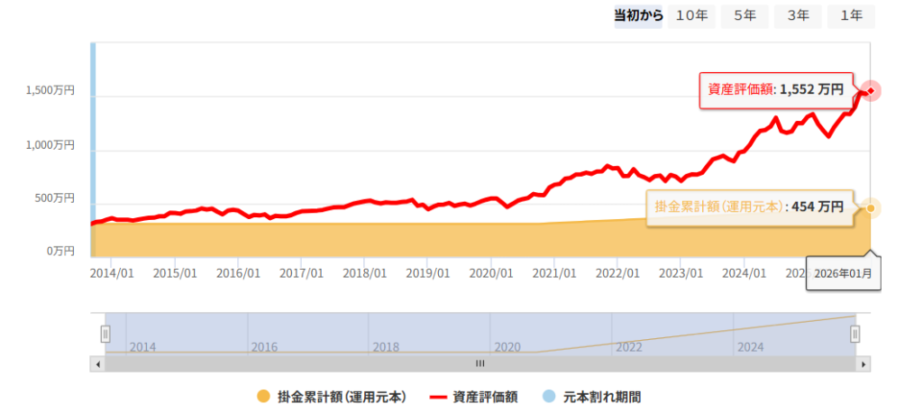Image resolution: width=923 pixels, height=413 pixels.
Task: Click 2020 in the navigator timeline
Action: click(x=507, y=346)
